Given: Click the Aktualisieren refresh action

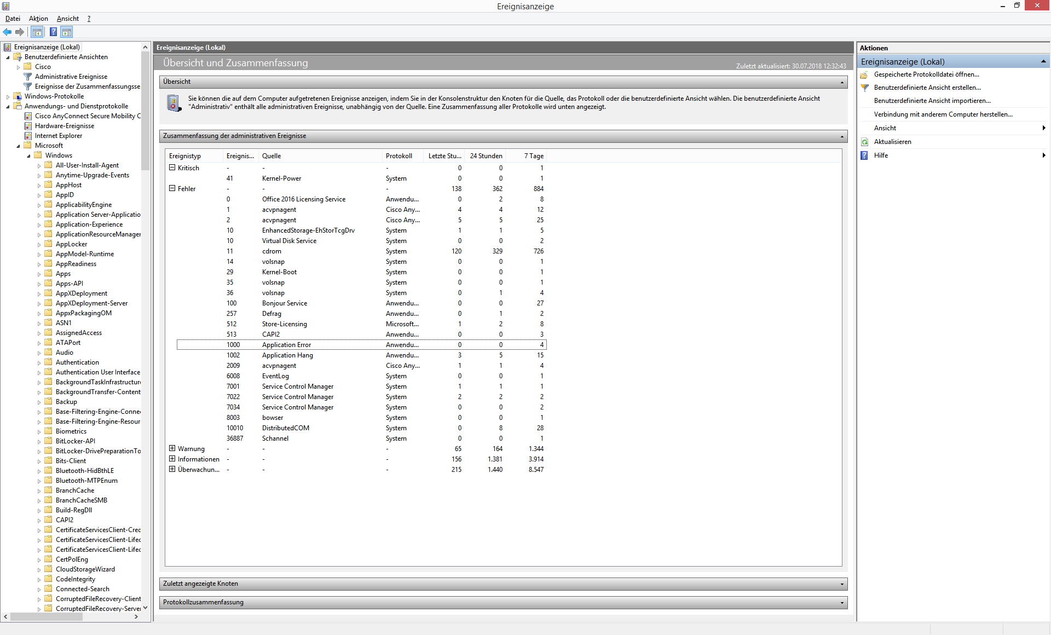Looking at the screenshot, I should click(892, 142).
